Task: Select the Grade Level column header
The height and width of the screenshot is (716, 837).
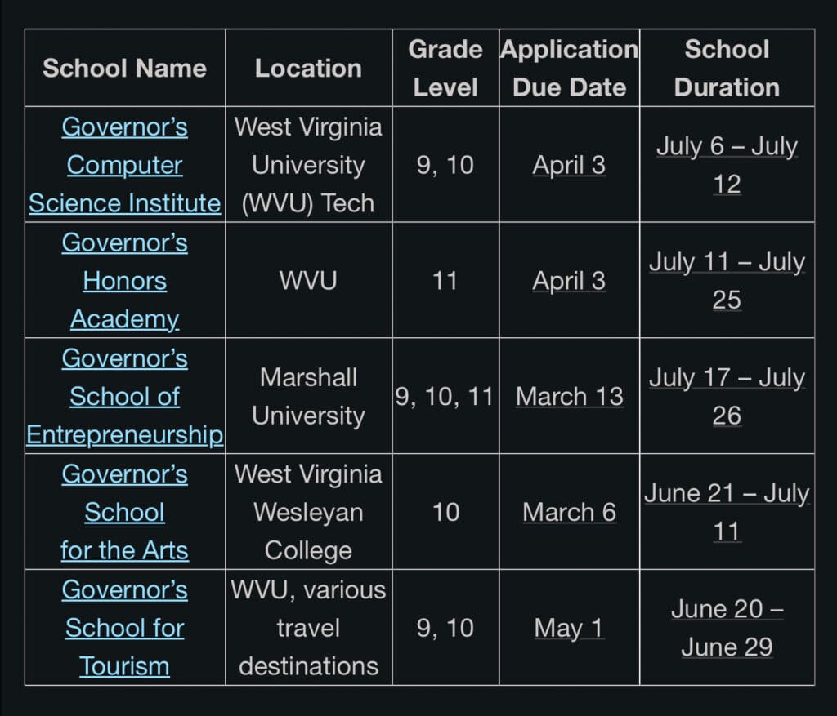Action: pos(445,68)
